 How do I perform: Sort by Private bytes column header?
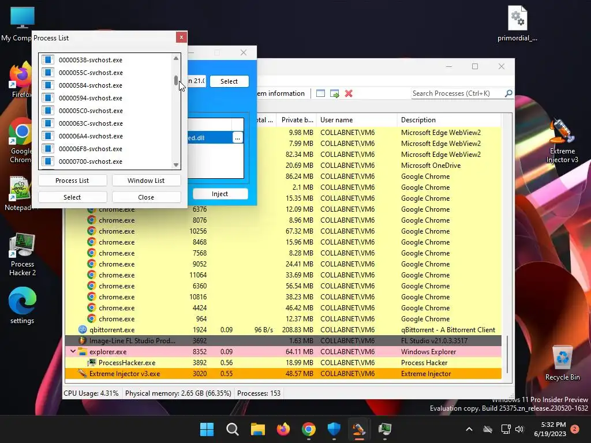[297, 120]
